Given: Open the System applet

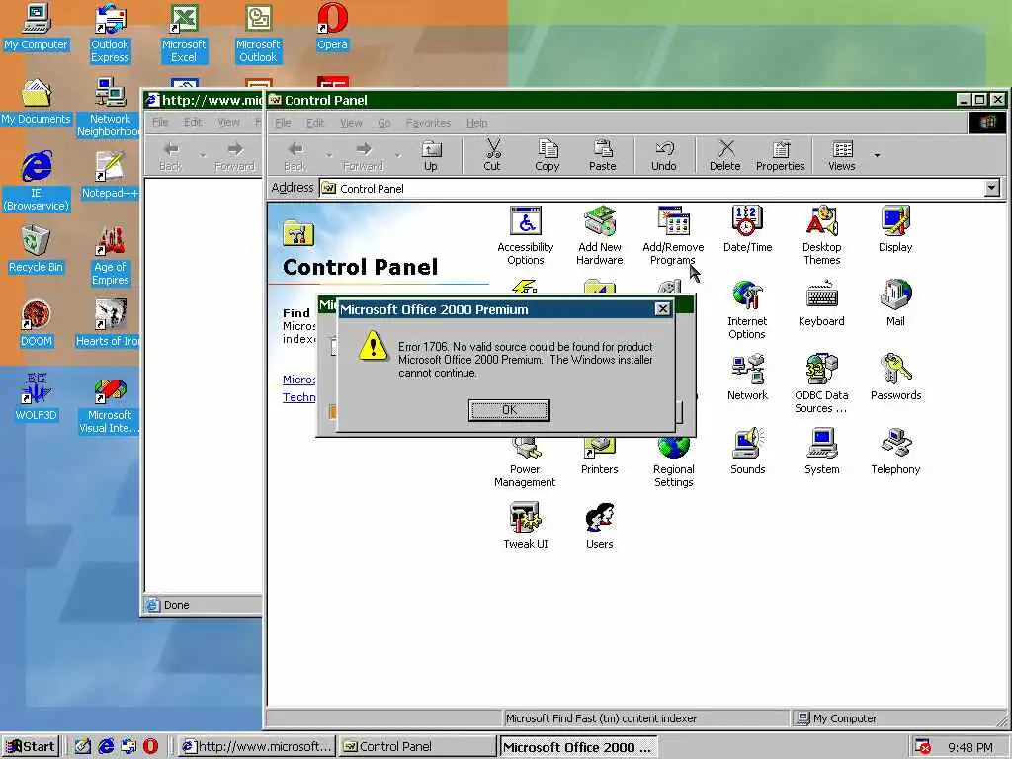Looking at the screenshot, I should click(821, 452).
